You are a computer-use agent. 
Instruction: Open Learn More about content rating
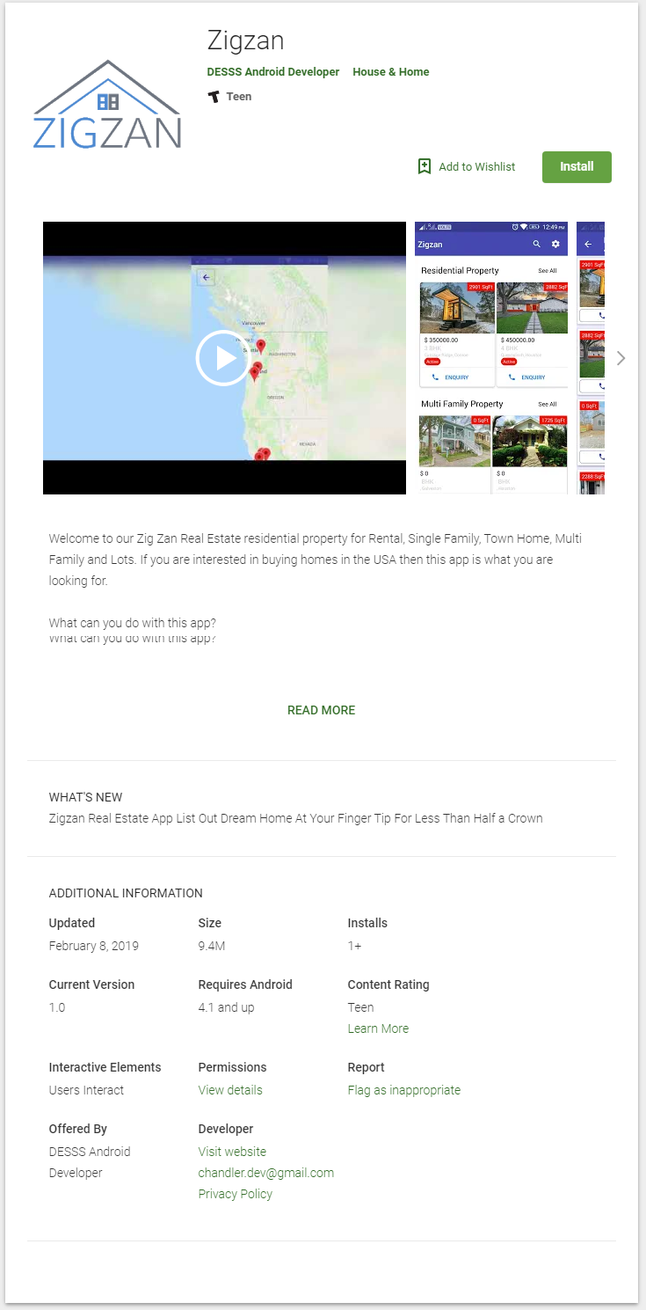[378, 1028]
